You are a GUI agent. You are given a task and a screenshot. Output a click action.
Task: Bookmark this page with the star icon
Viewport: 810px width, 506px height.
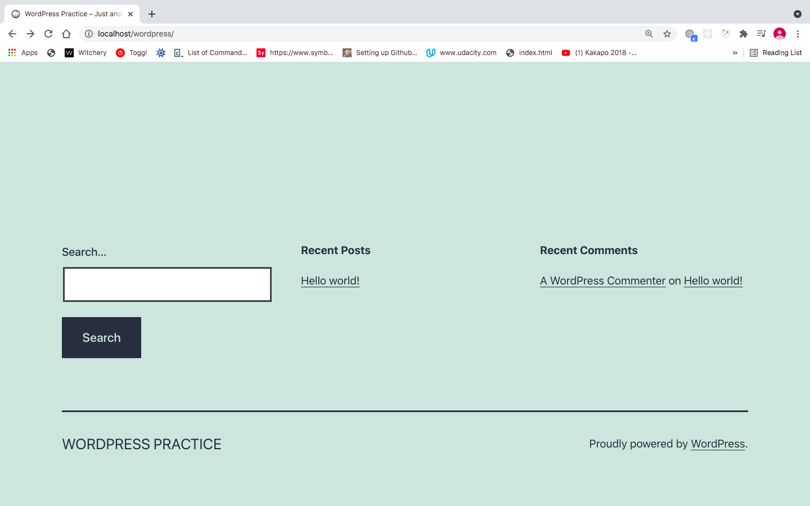(667, 34)
